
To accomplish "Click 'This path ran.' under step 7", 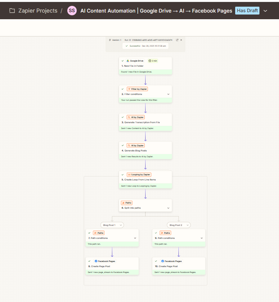I will pyautogui.click(x=112, y=244).
